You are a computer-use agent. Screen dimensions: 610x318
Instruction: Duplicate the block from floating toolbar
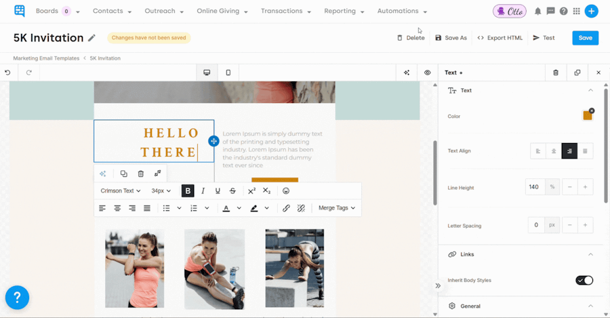(x=124, y=174)
